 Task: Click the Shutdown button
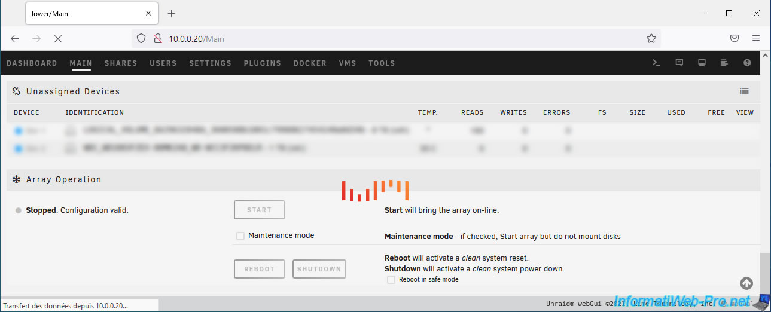[319, 269]
